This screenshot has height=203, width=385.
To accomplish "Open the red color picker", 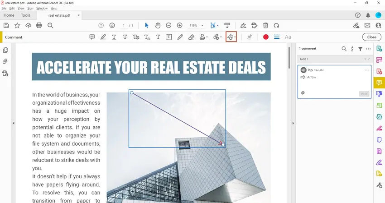I will [x=266, y=37].
